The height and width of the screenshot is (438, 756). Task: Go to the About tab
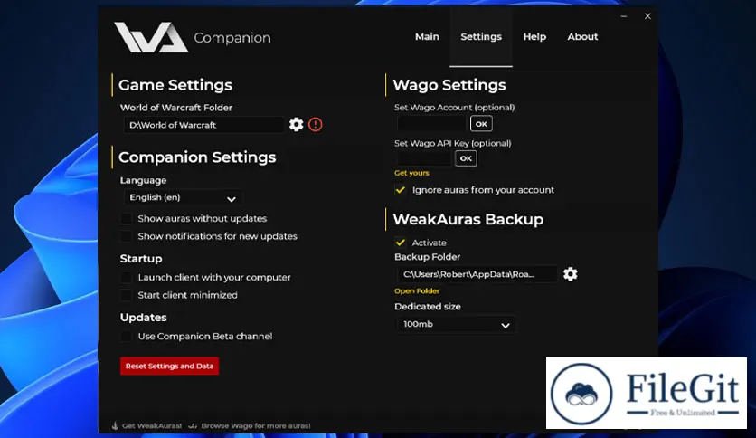coord(582,37)
